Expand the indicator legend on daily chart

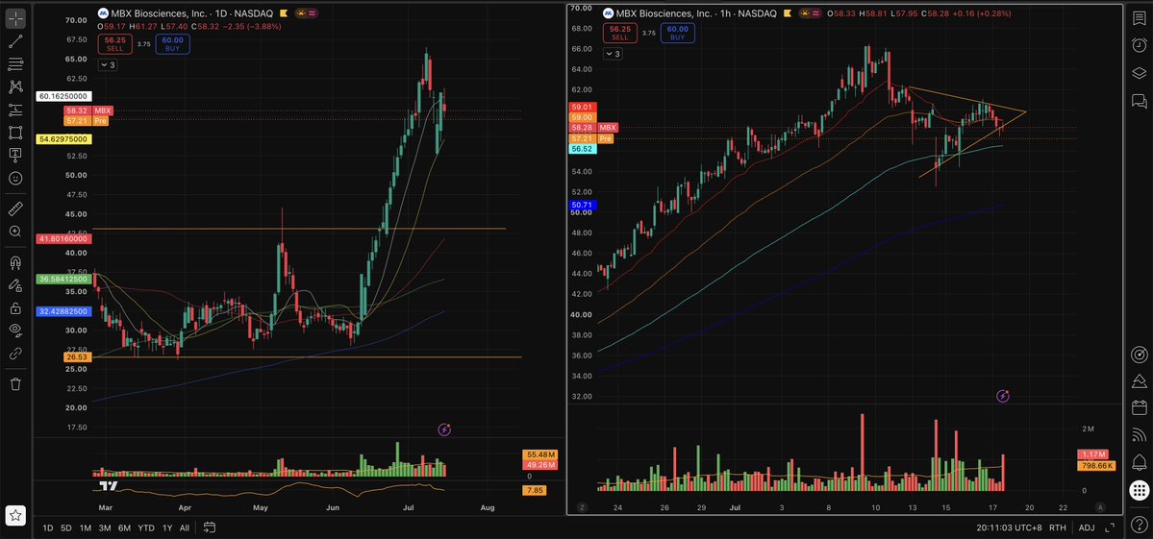(108, 65)
